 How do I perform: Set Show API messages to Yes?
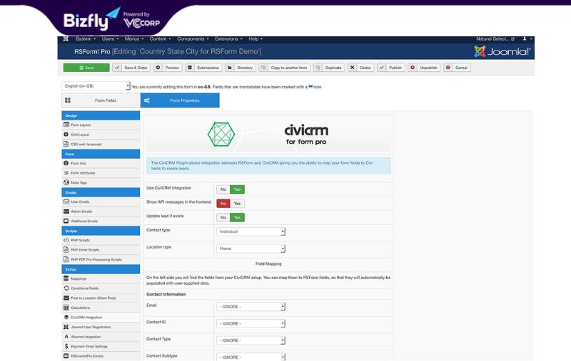(238, 204)
